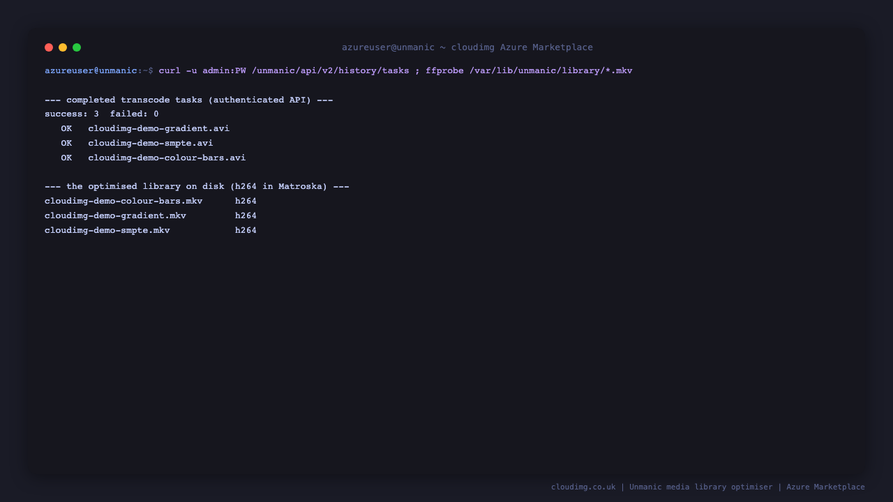Click 'cloudimg-demo-smpte.avi' task row
The image size is (893, 502).
(151, 143)
